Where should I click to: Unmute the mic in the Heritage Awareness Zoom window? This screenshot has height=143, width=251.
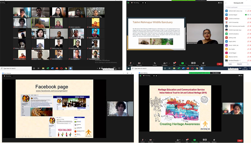coord(143,140)
